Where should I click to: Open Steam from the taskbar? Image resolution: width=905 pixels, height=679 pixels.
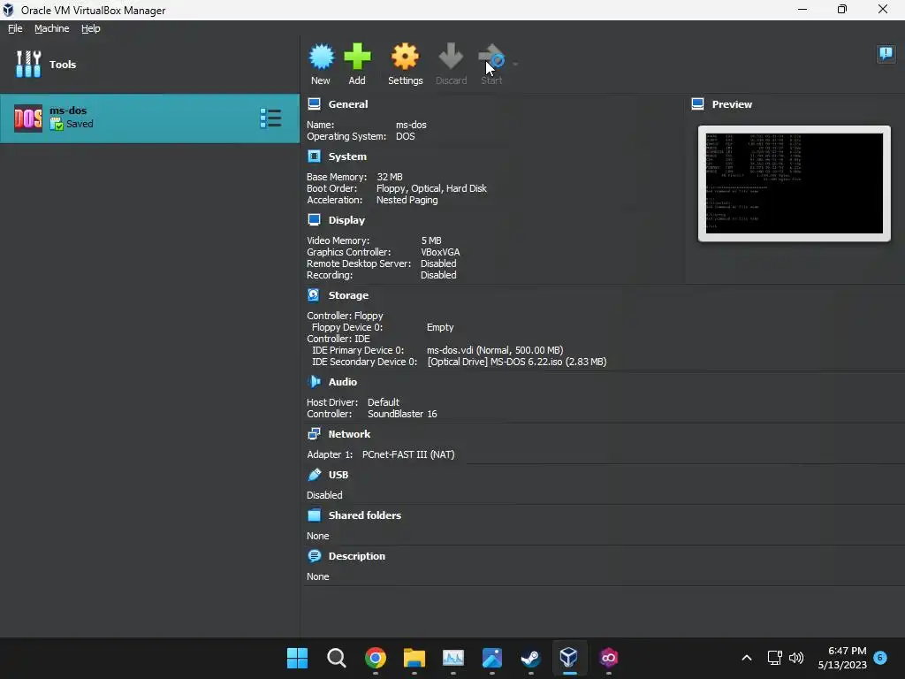coord(530,658)
